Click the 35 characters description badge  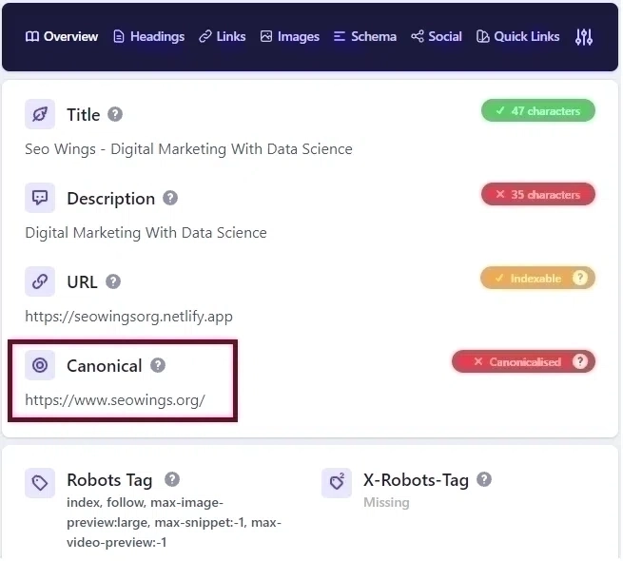(538, 195)
